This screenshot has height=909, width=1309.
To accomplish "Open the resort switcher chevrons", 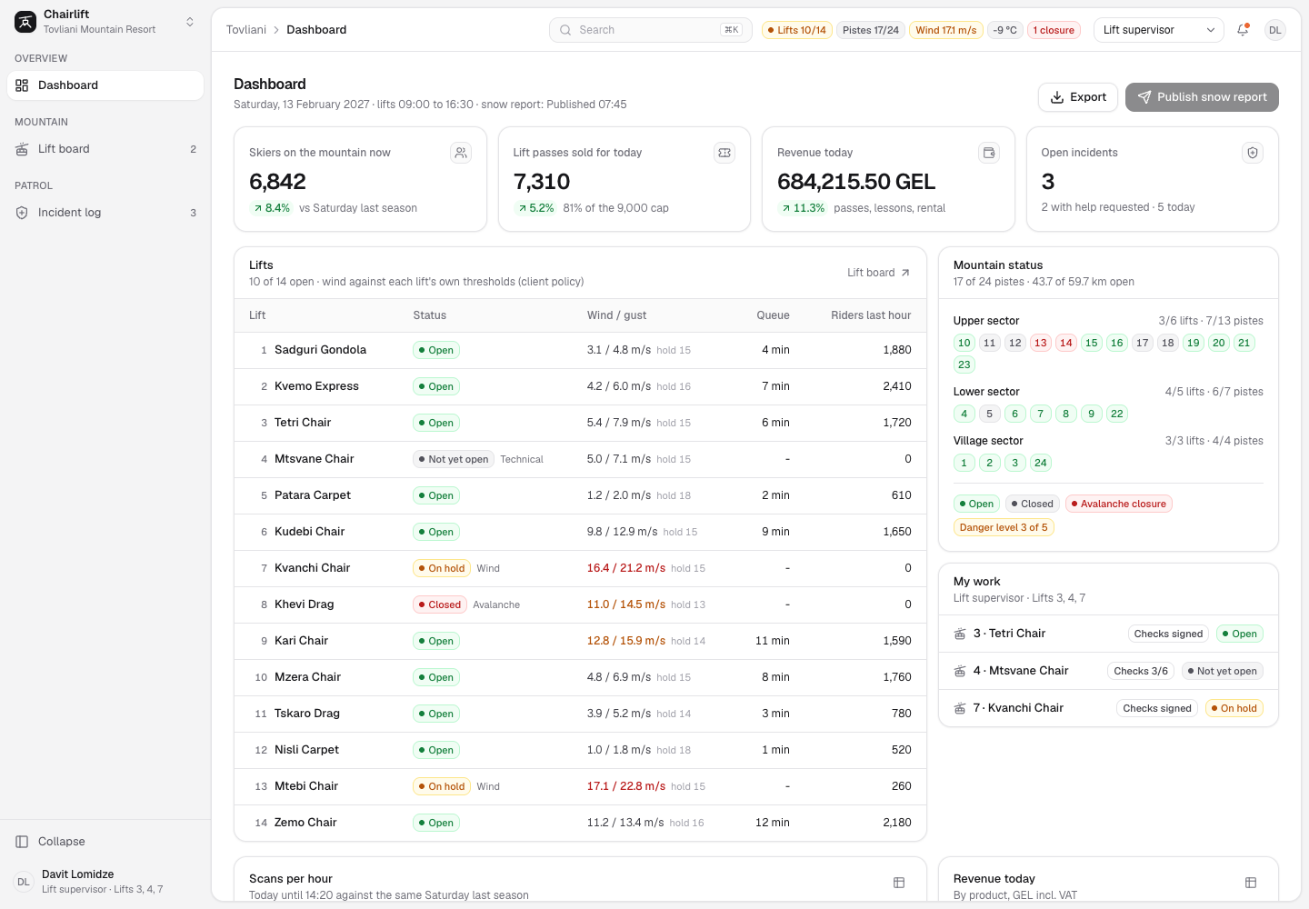I will click(x=190, y=22).
